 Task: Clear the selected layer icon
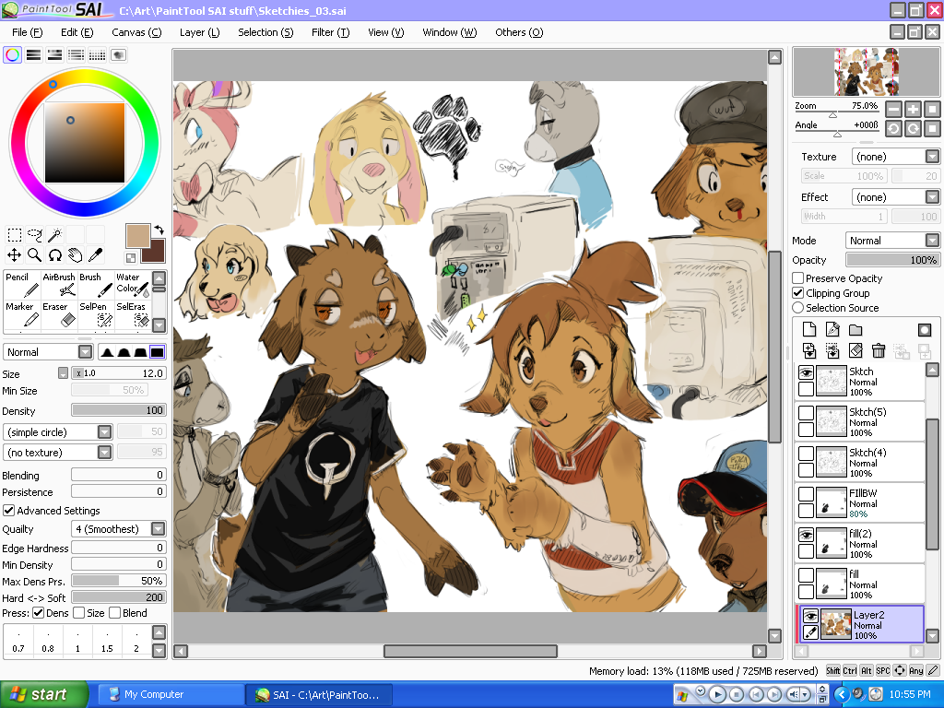tap(855, 350)
